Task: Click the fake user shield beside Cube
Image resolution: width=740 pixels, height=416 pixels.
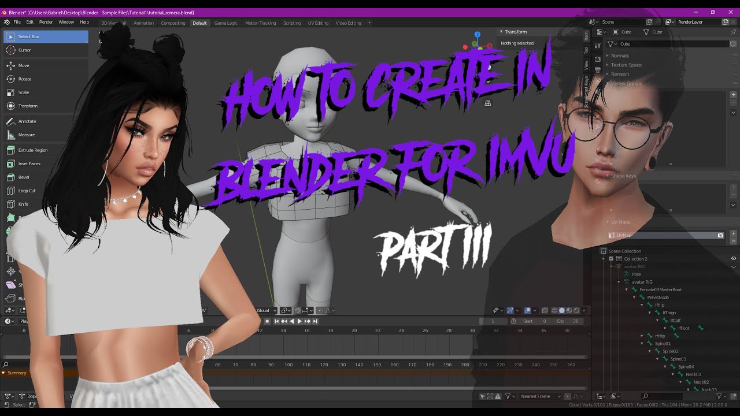Action: tap(733, 44)
